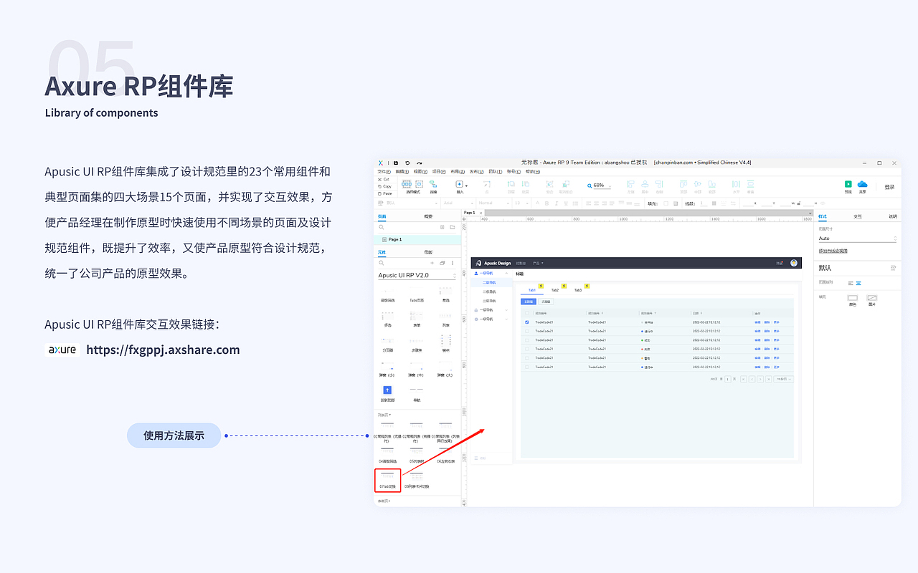Close the Page 1 canvas tab

coord(481,213)
